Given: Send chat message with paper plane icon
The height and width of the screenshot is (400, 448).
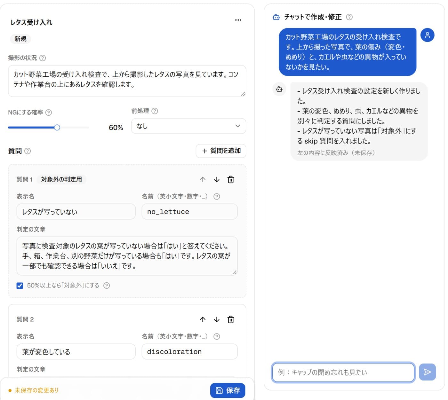Looking at the screenshot, I should point(427,372).
